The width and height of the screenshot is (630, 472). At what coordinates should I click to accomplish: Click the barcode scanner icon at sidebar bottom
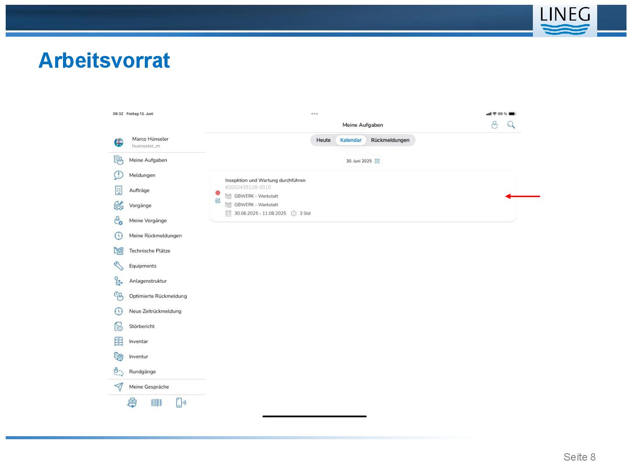tap(157, 403)
